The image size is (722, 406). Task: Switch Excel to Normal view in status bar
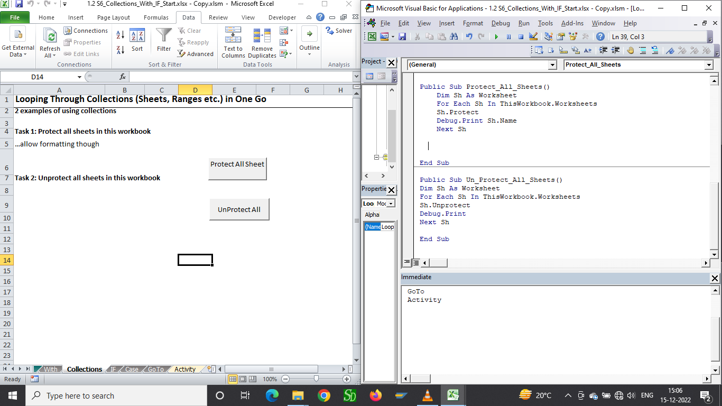233,379
